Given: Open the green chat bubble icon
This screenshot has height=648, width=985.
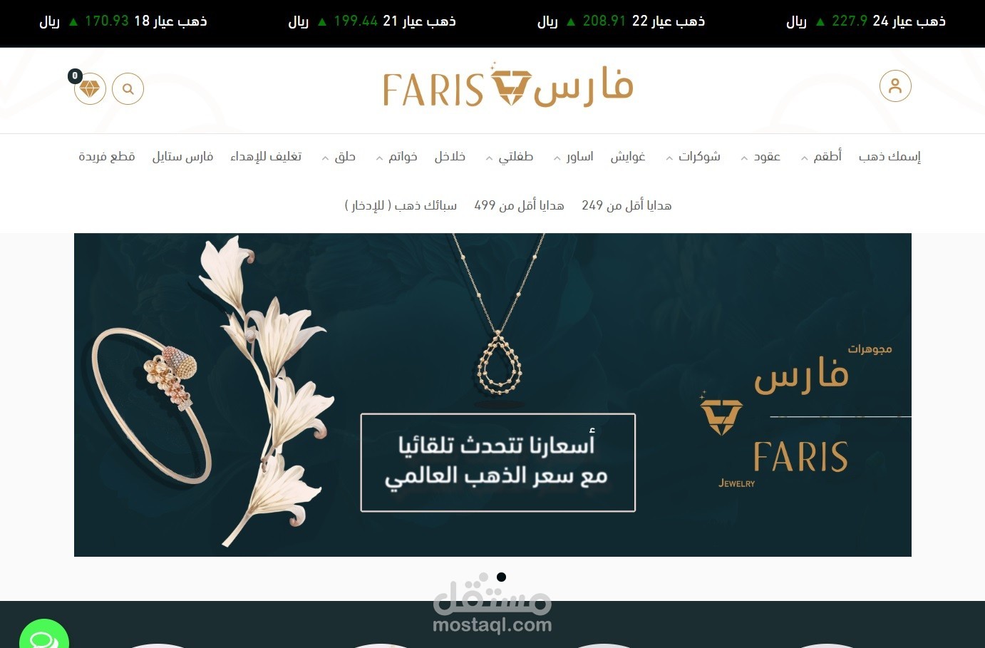Looking at the screenshot, I should point(43,634).
